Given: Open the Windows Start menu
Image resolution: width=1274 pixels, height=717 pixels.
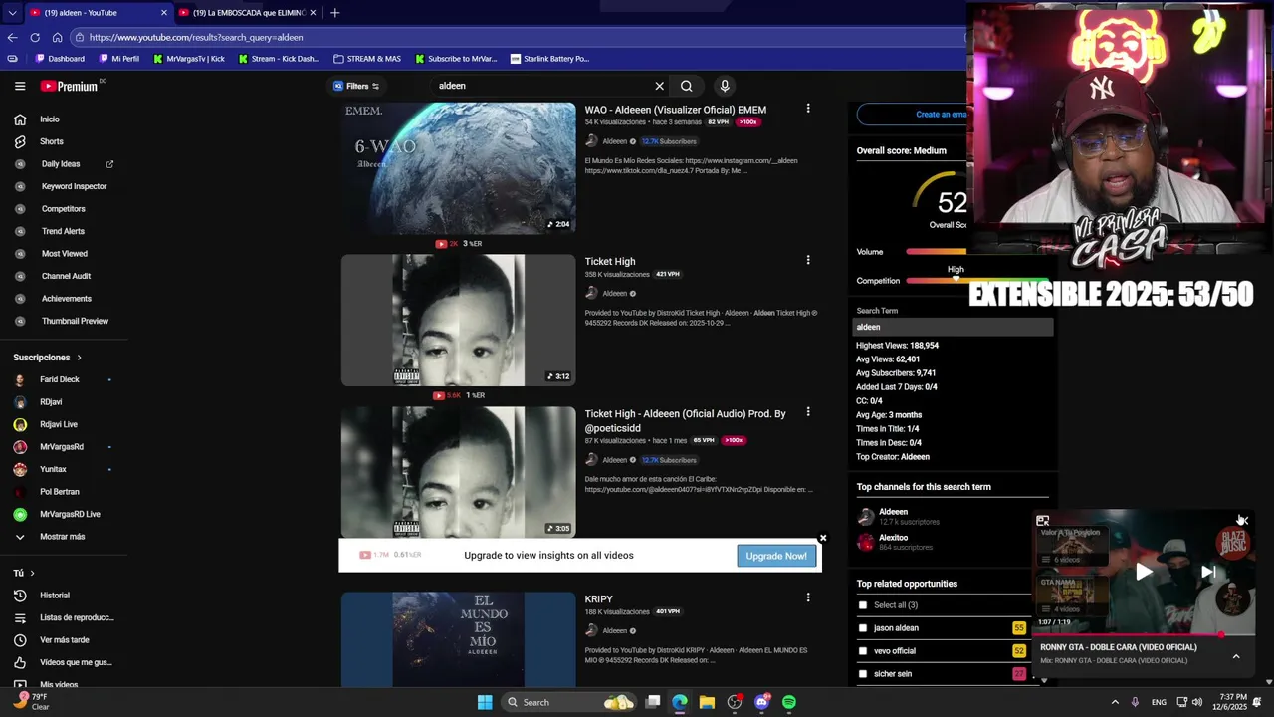Looking at the screenshot, I should [x=485, y=702].
